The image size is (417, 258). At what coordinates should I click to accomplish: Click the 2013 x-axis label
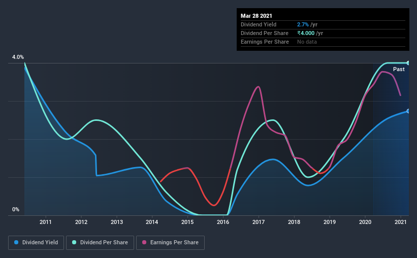click(117, 222)
